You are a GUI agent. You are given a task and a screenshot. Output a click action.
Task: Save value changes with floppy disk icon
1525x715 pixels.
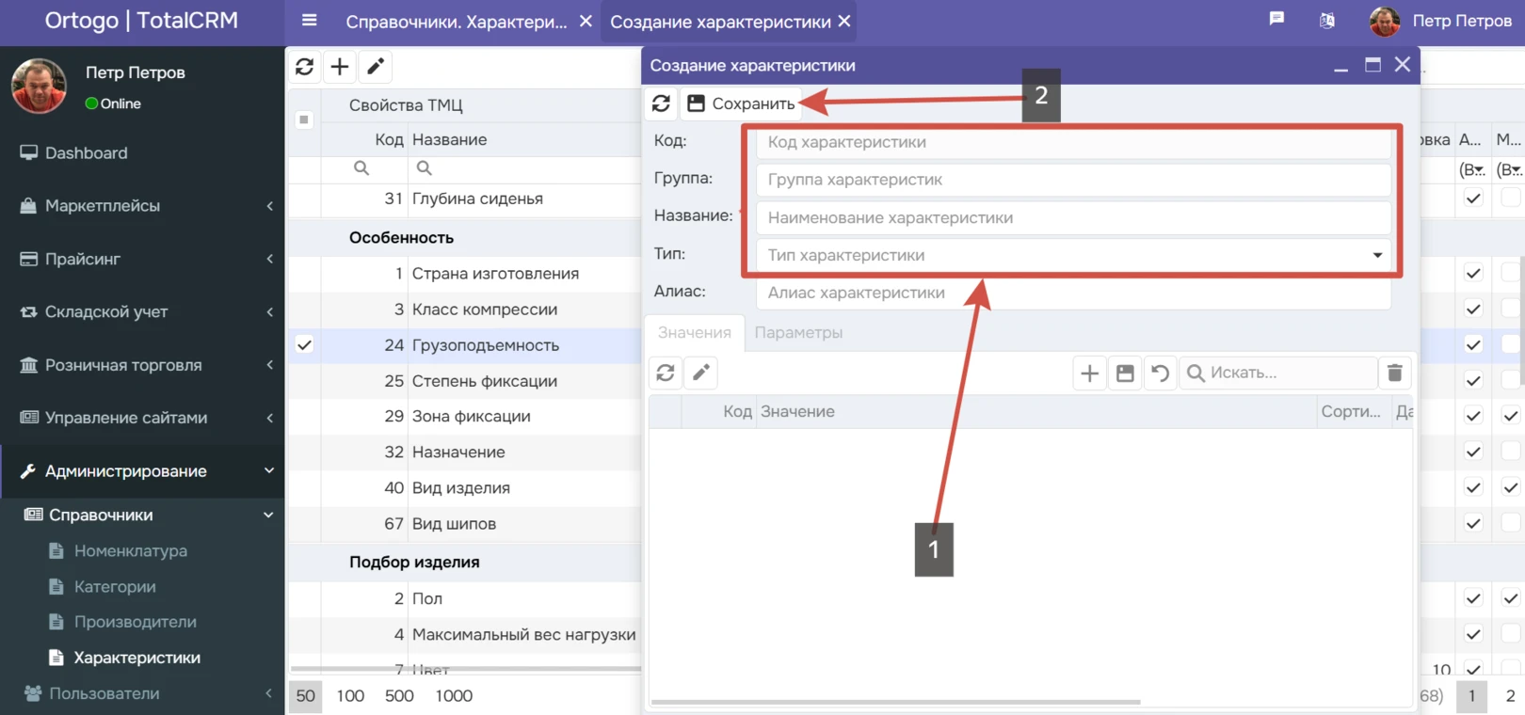click(x=1125, y=373)
